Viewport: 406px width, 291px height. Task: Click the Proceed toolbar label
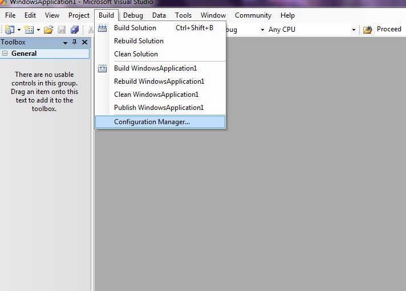(x=389, y=29)
